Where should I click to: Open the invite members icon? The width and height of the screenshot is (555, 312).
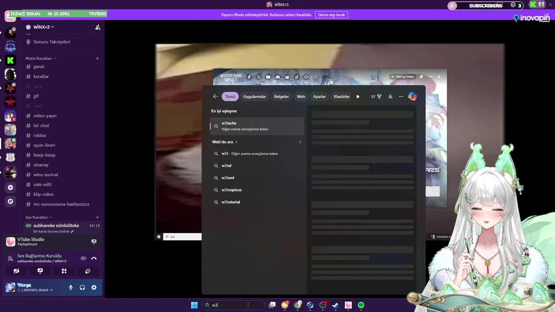click(x=98, y=27)
